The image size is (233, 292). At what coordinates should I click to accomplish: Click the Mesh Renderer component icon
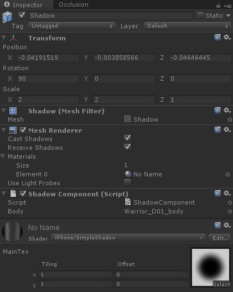tap(13, 131)
